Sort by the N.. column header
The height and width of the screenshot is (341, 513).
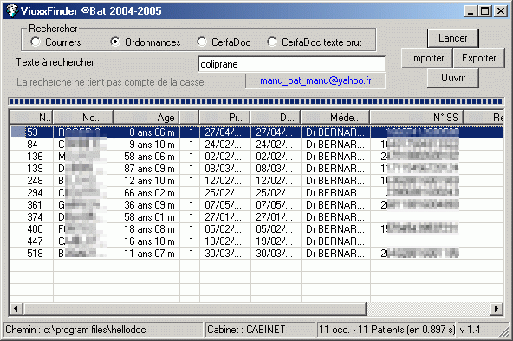(x=31, y=117)
